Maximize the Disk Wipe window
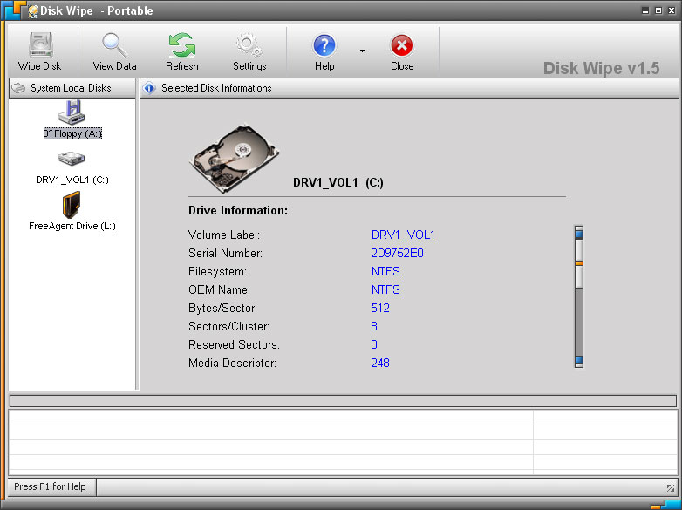Screen dimensions: 682x510 click(658, 10)
